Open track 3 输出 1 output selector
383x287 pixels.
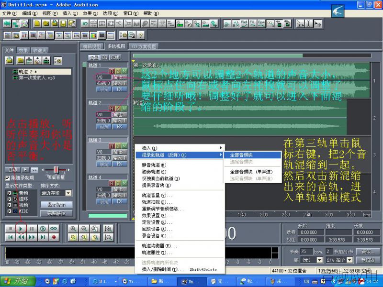119,152
